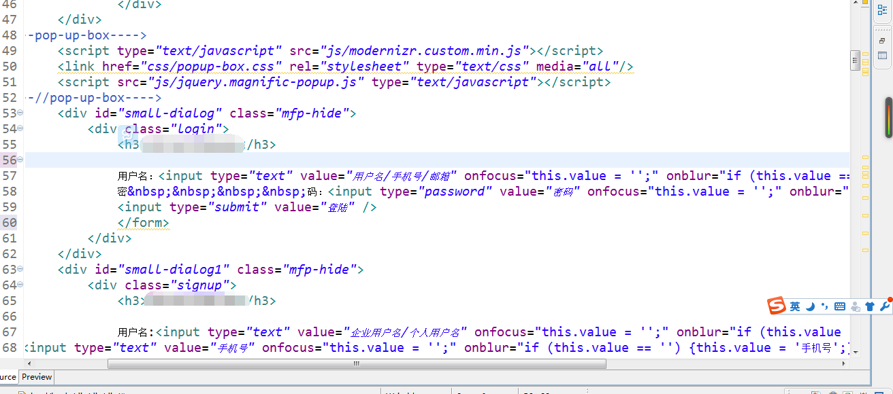Click the horizontal scrollbar thumb

[357, 364]
